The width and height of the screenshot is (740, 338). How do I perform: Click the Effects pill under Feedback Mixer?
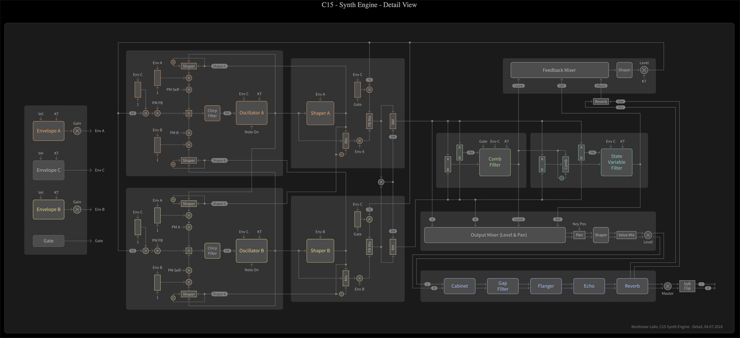601,86
